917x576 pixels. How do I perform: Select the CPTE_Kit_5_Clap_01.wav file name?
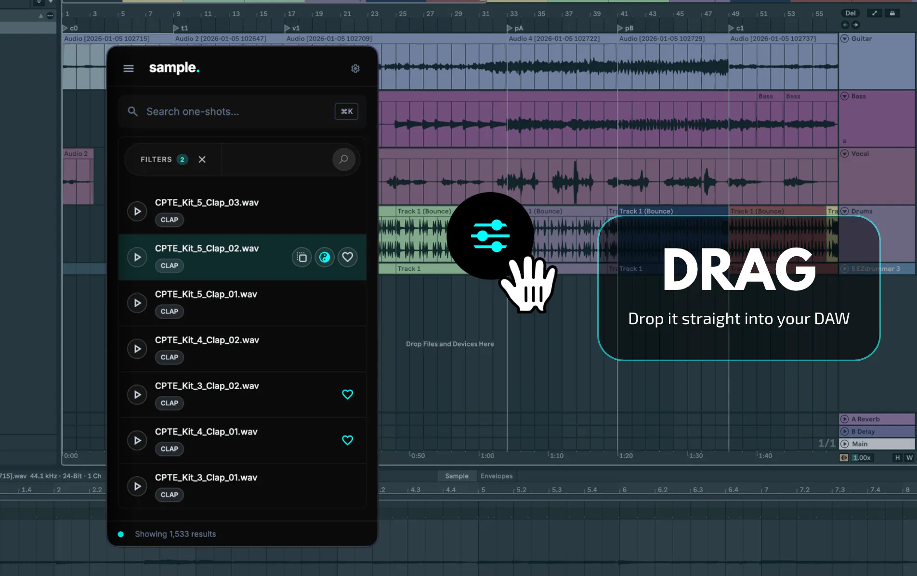point(206,294)
